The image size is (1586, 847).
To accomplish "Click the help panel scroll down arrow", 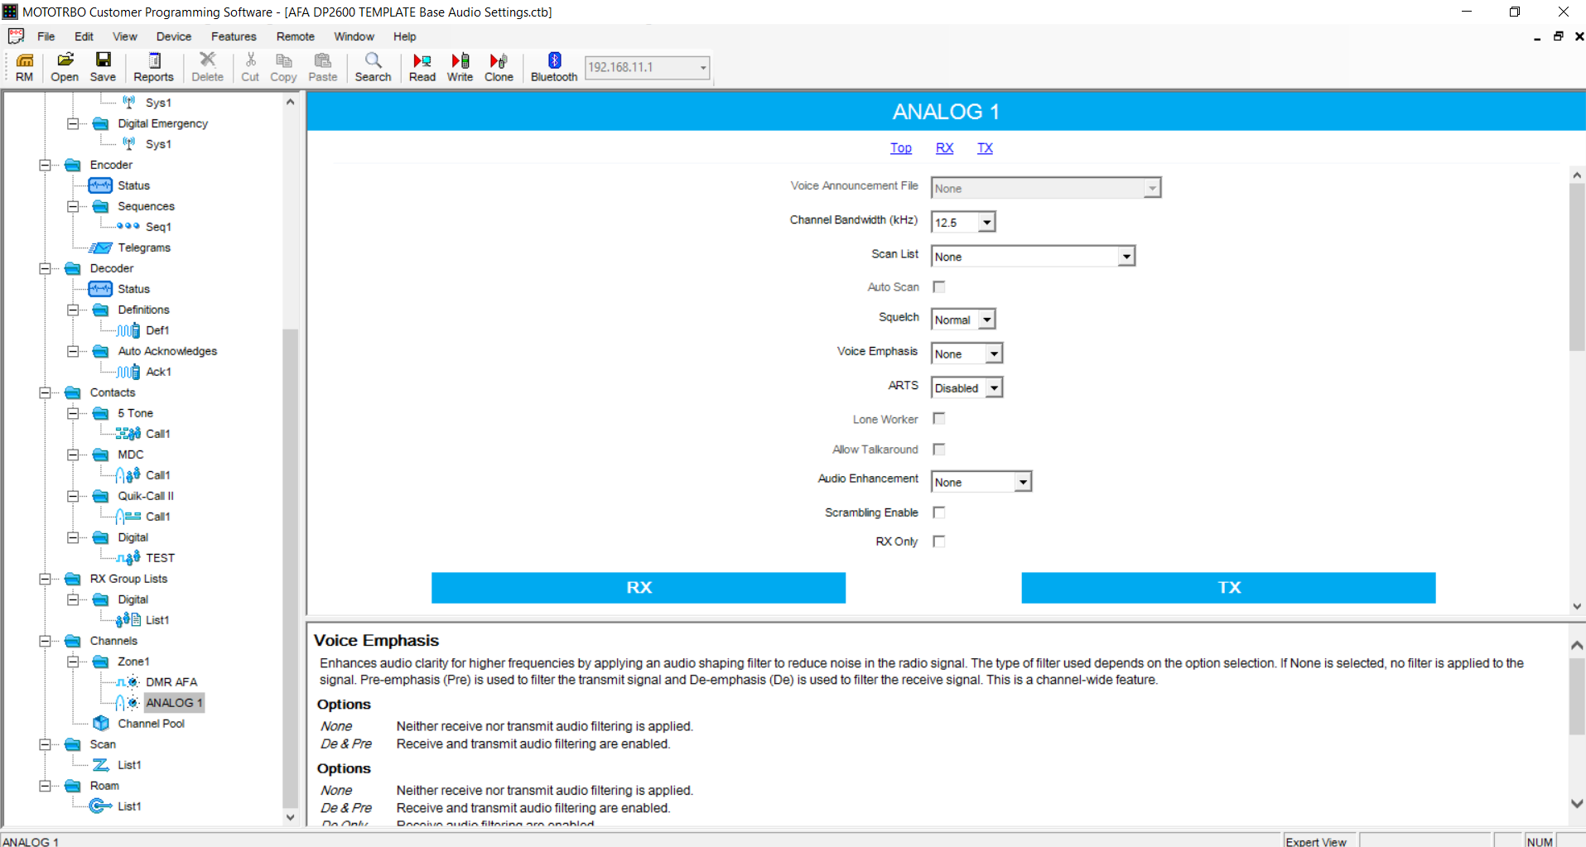I will (1578, 803).
